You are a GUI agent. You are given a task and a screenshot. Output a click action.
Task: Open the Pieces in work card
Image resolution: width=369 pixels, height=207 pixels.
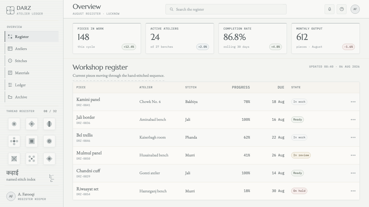click(107, 38)
